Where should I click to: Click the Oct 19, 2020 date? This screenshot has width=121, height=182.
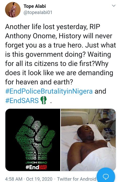point(39,179)
